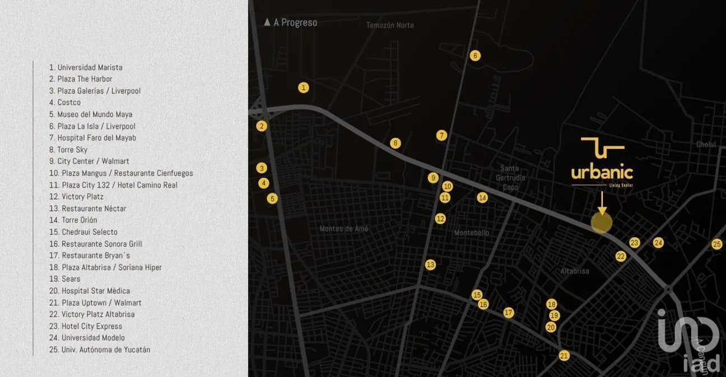Click map marker number 23
The width and height of the screenshot is (726, 377).
coord(634,243)
